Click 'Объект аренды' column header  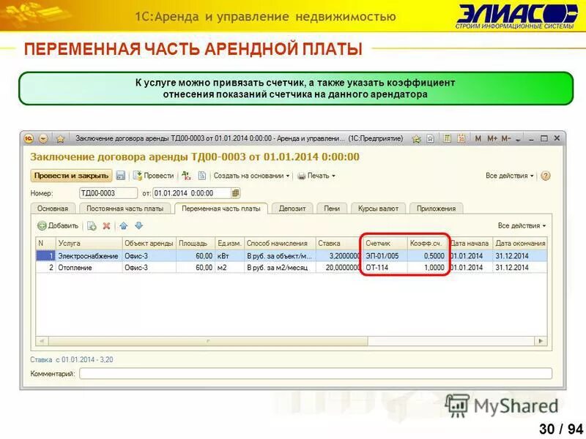[x=149, y=243]
